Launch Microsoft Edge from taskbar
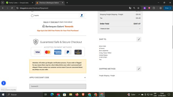This screenshot has width=173, height=97. [x=52, y=95]
